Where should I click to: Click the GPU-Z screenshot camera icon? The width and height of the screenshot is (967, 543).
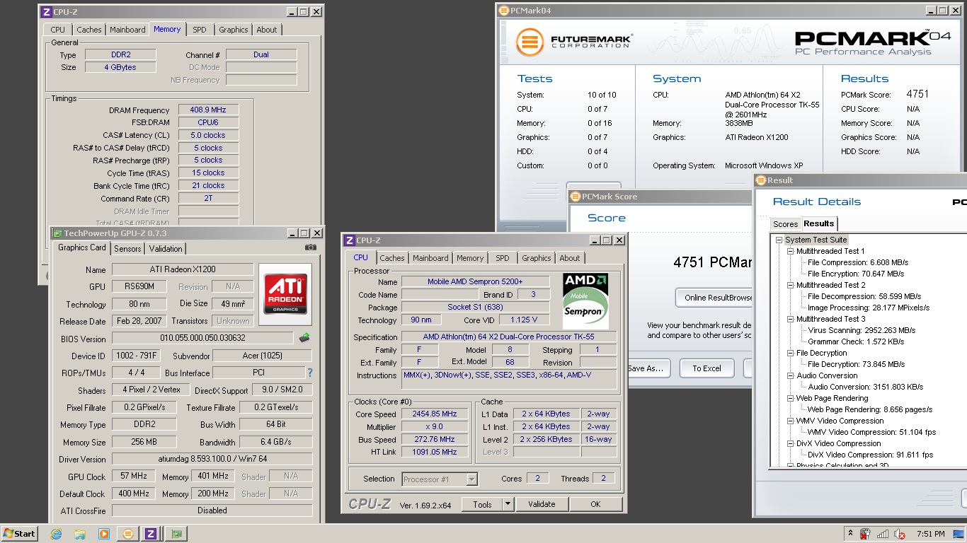(310, 247)
